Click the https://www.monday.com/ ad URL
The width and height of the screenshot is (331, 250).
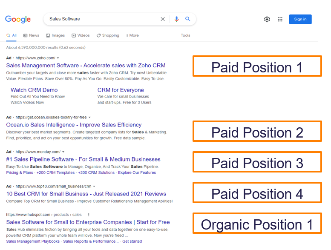point(38,152)
